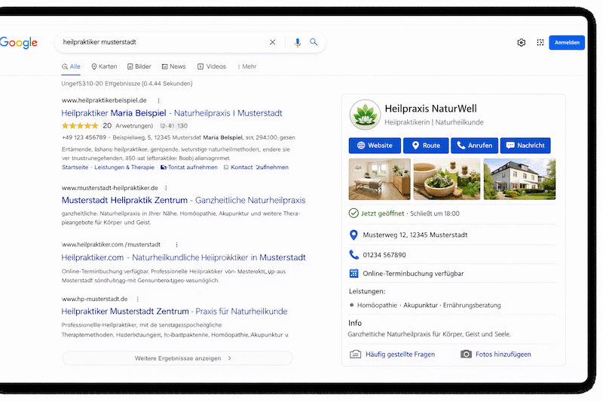Open options dots next to hp-musterstadt.de
Viewport: 603px width, 402px height.
pyautogui.click(x=138, y=299)
